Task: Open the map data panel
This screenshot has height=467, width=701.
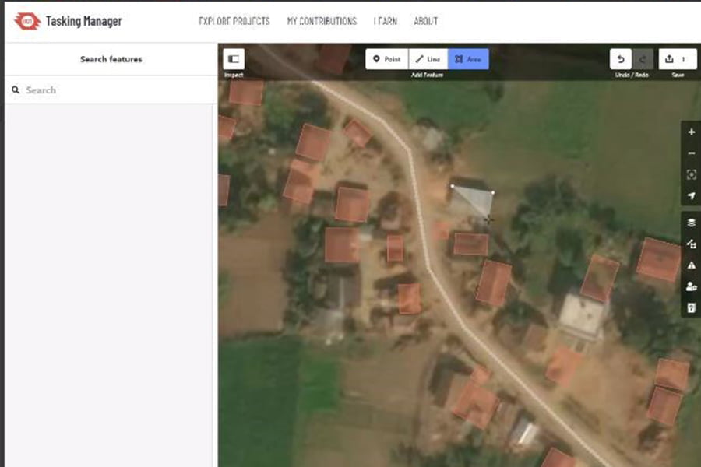Action: click(x=691, y=244)
